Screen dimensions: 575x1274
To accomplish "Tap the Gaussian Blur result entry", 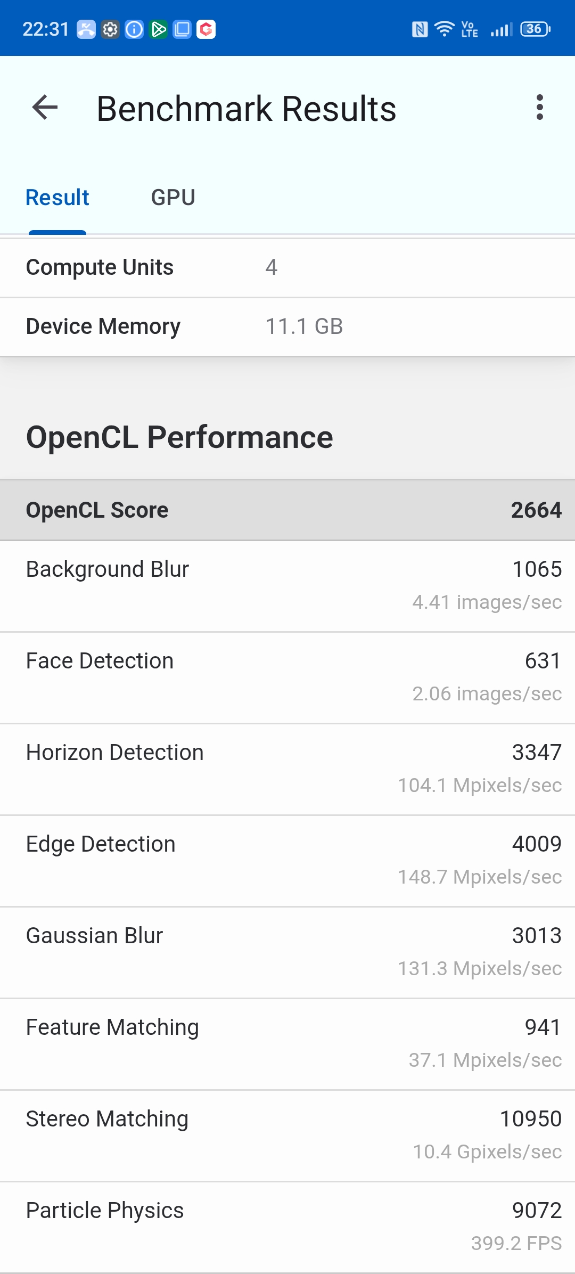I will pyautogui.click(x=287, y=953).
